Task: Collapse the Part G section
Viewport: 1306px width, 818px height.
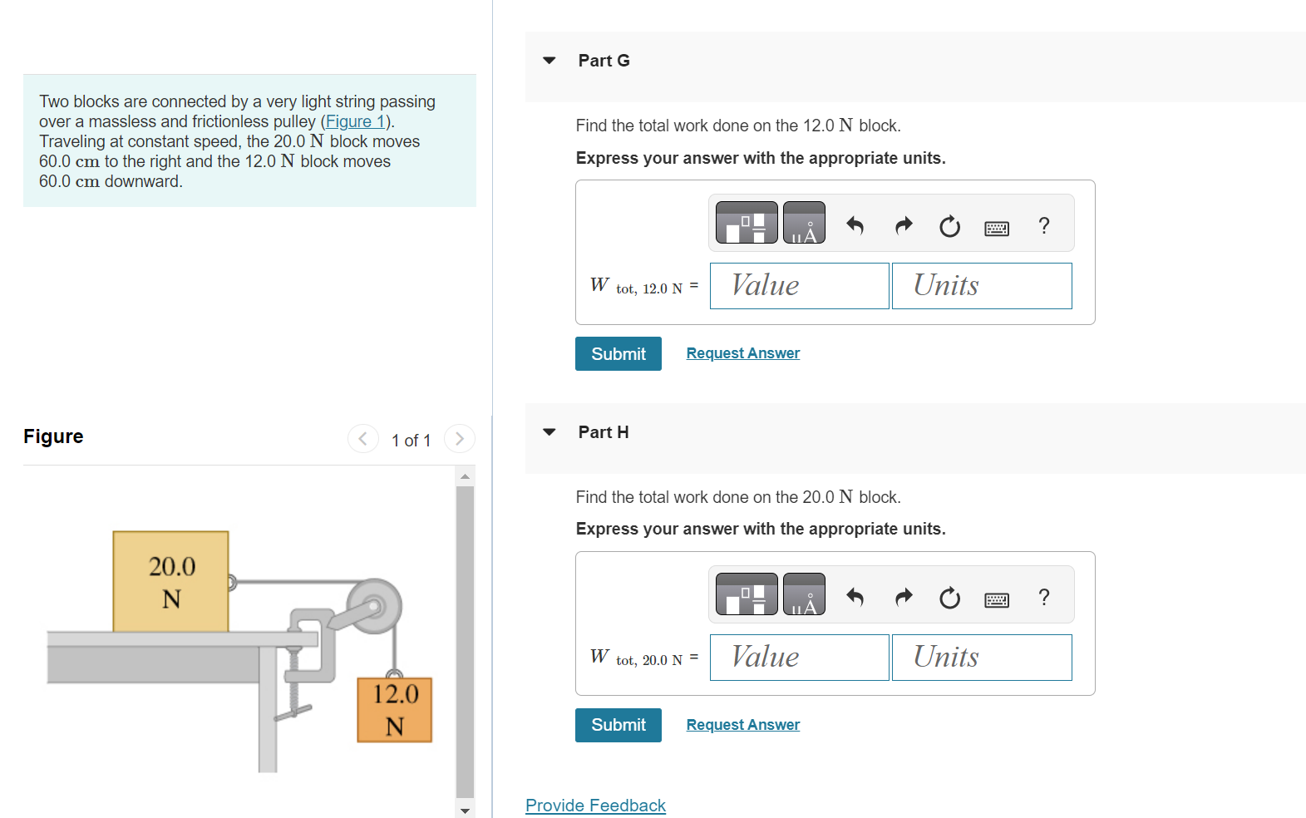Action: (x=549, y=60)
